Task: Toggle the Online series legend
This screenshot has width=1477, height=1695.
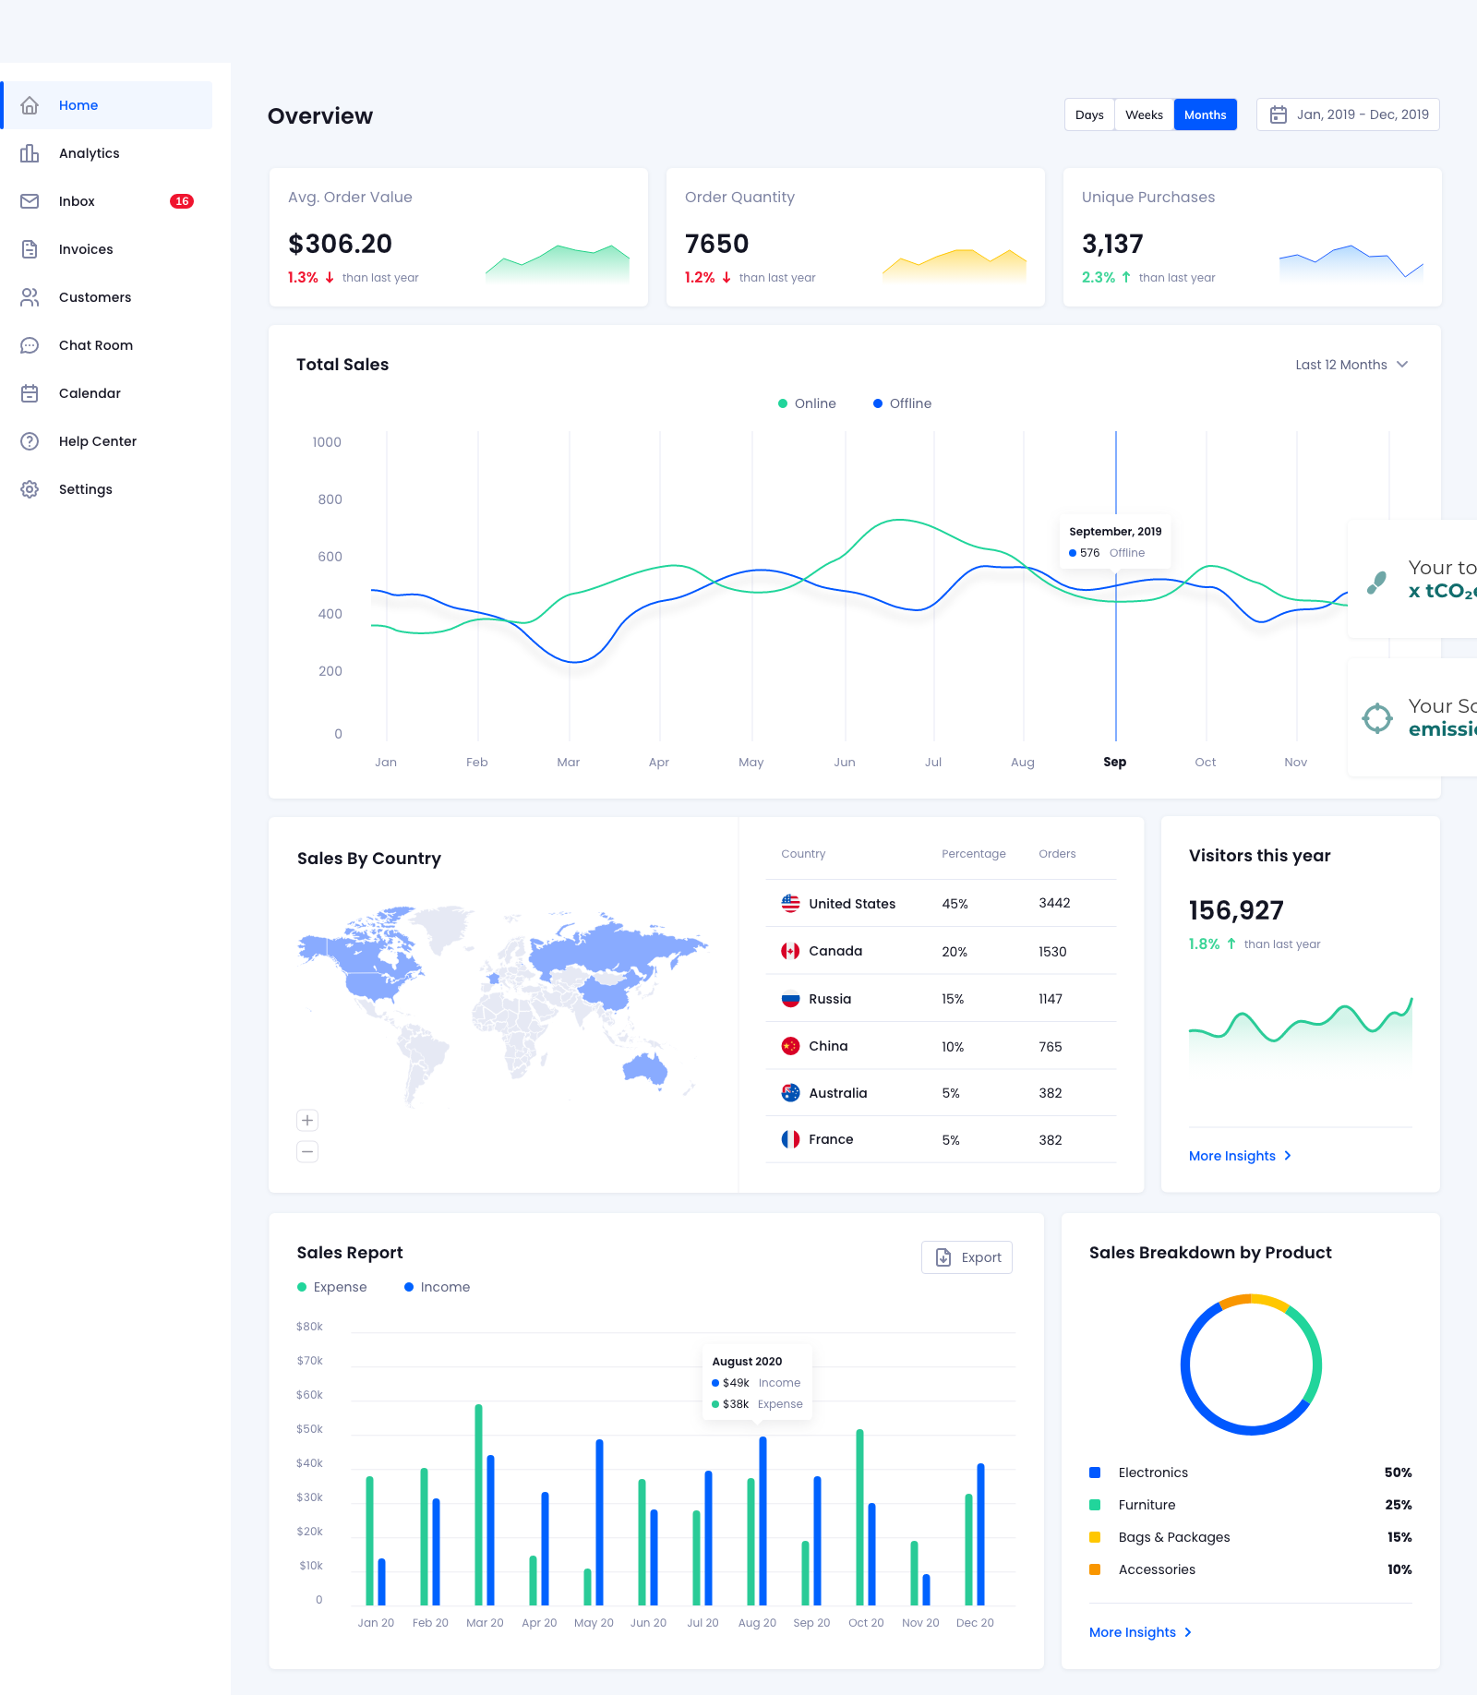Action: click(807, 403)
